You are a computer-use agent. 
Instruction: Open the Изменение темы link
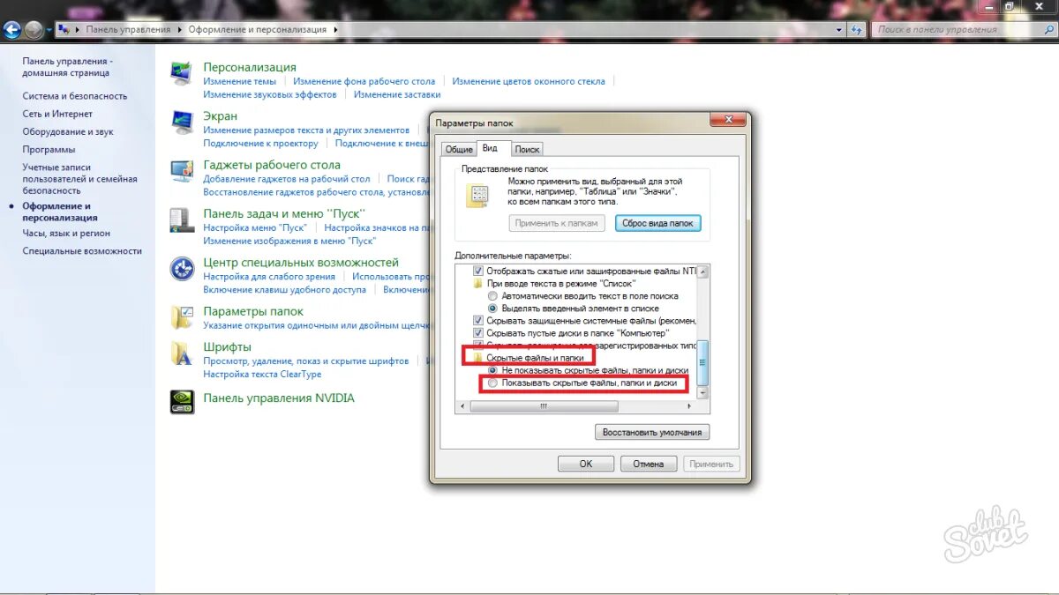(239, 81)
